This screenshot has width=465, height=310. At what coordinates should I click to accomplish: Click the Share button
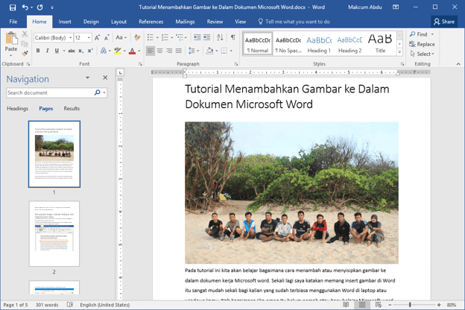[x=444, y=22]
